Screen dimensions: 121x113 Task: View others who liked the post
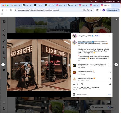[x=97, y=88]
